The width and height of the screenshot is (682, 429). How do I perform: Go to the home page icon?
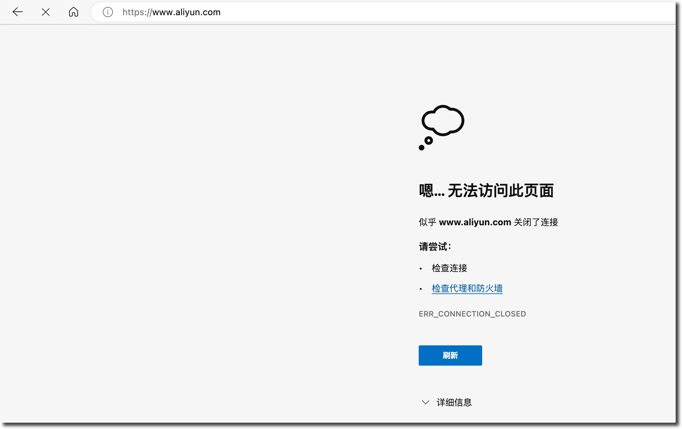(74, 12)
